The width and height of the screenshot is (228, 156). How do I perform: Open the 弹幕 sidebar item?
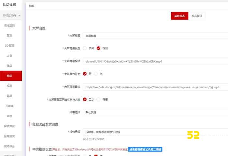[9, 66]
